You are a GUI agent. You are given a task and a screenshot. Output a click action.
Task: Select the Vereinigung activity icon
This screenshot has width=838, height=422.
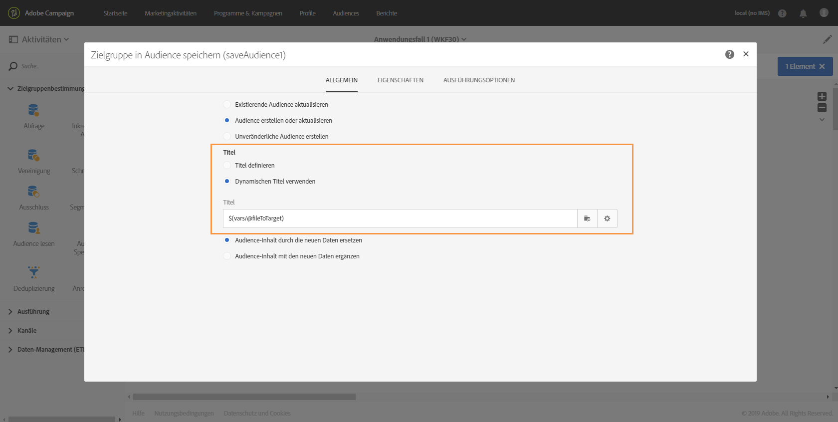pos(33,155)
